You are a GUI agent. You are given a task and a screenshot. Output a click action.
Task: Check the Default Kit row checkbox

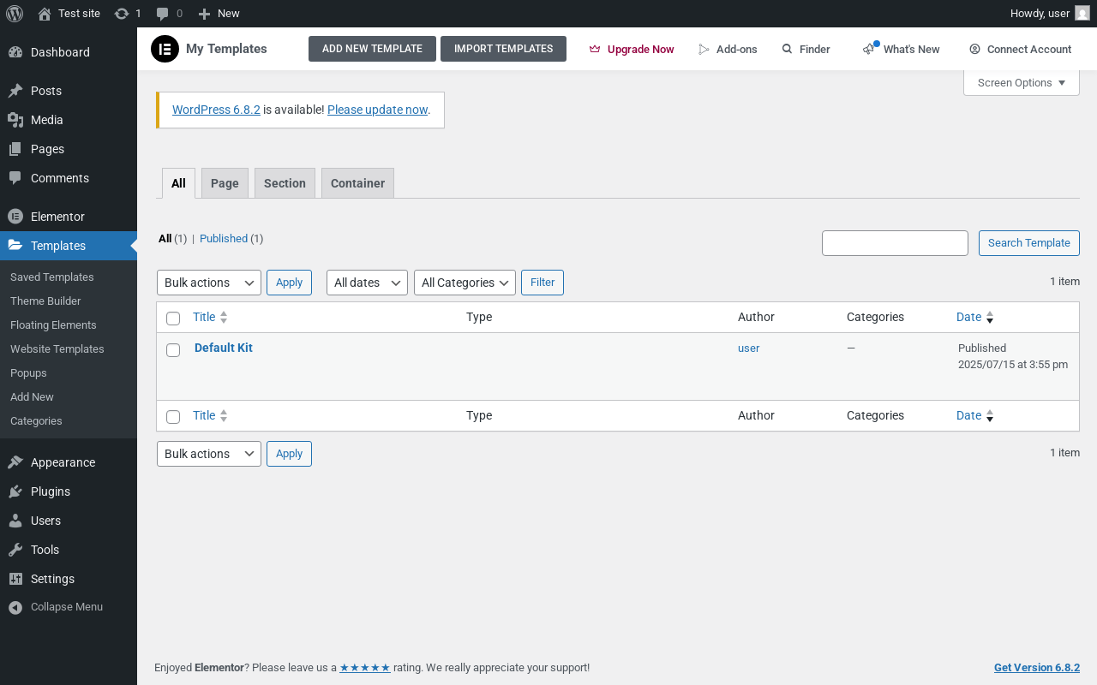click(173, 350)
